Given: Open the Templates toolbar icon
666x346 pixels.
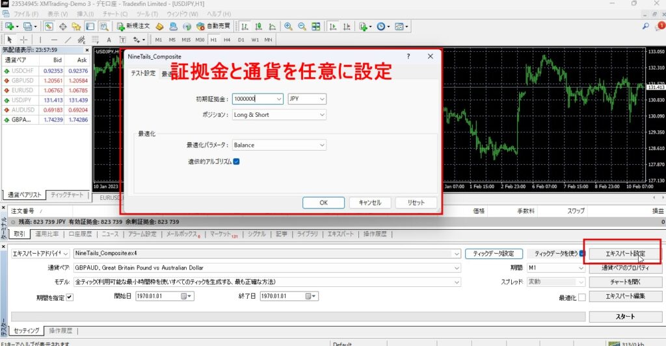Looking at the screenshot, I should pos(401,26).
